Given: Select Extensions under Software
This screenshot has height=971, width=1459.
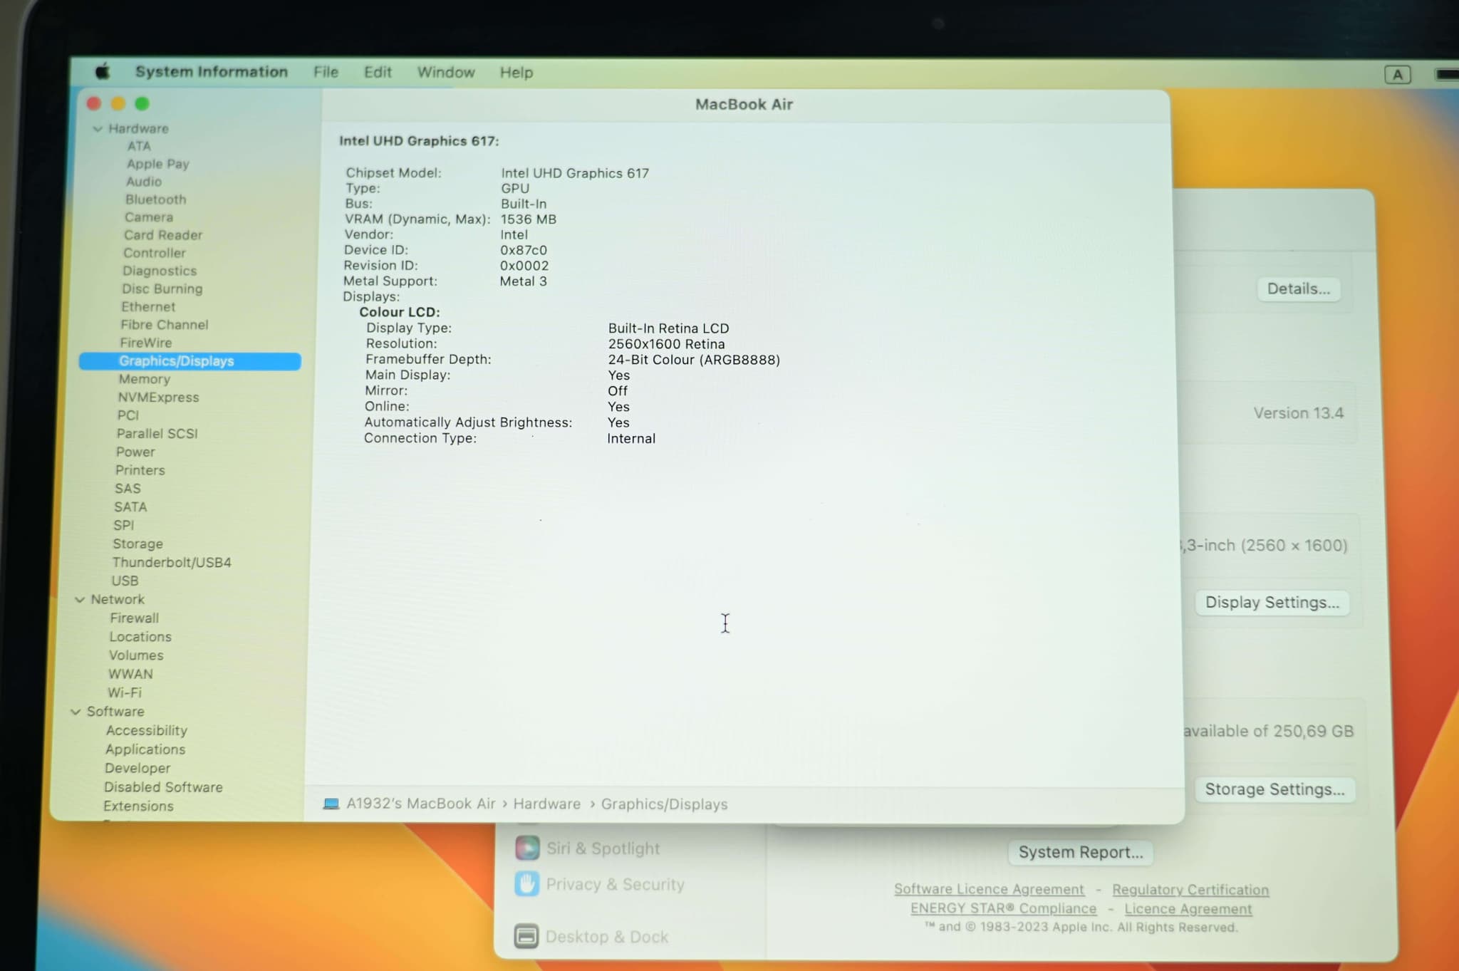Looking at the screenshot, I should point(137,806).
